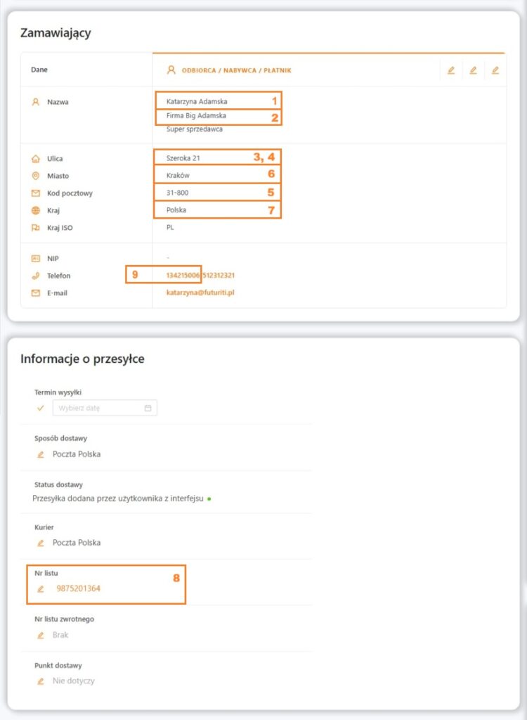527x720 pixels.
Task: Edit the Nr listu tracking number
Action: coord(40,589)
